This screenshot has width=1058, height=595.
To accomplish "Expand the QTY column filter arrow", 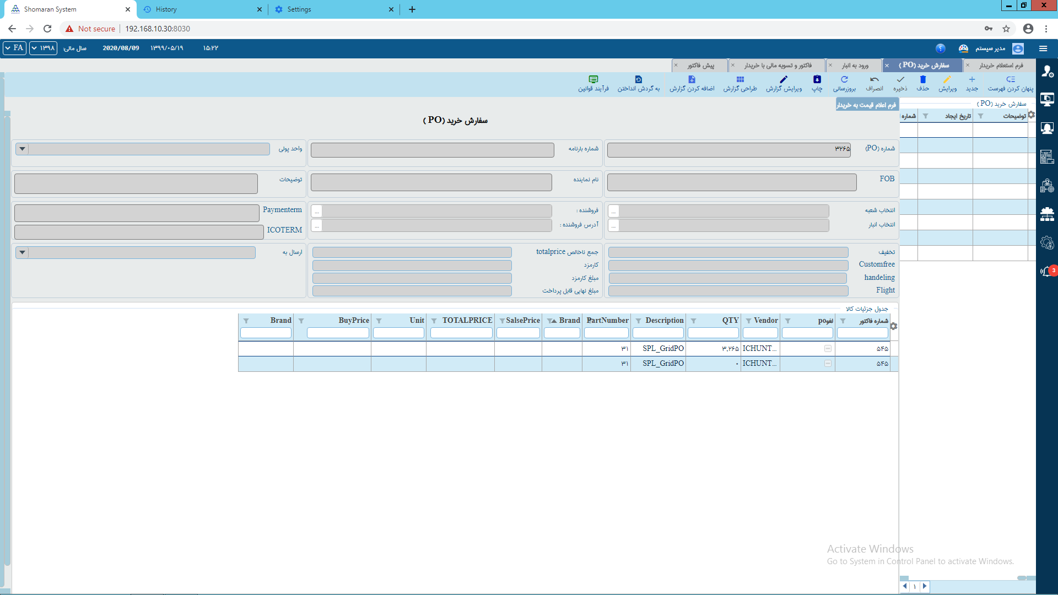I will pyautogui.click(x=693, y=321).
